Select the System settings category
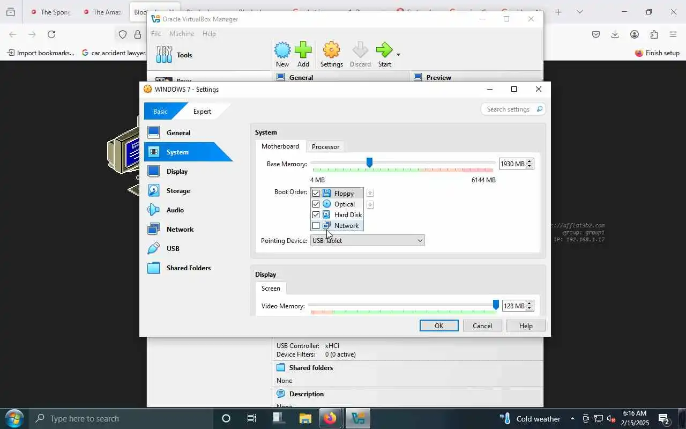 188,152
